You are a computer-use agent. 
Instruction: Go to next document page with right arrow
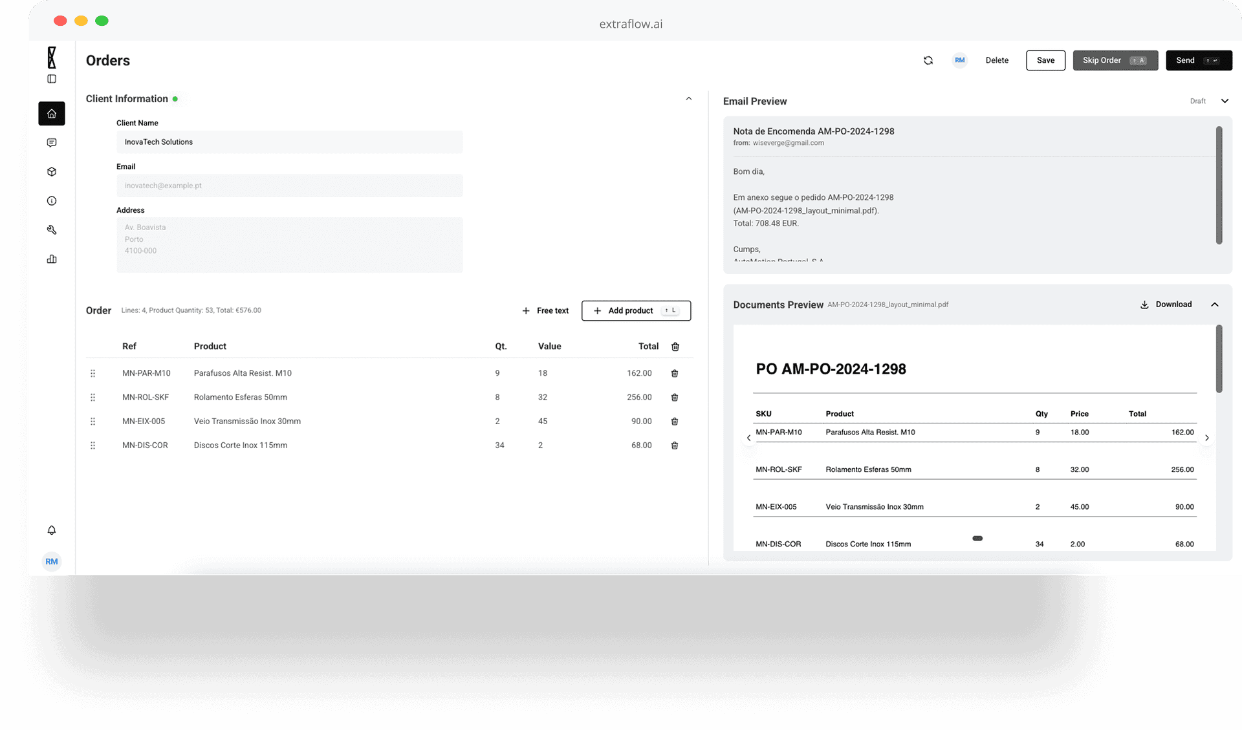1206,438
